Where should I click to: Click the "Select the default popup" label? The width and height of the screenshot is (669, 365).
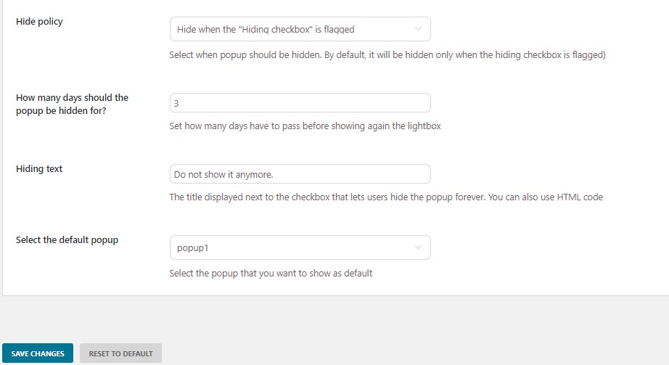pyautogui.click(x=67, y=240)
